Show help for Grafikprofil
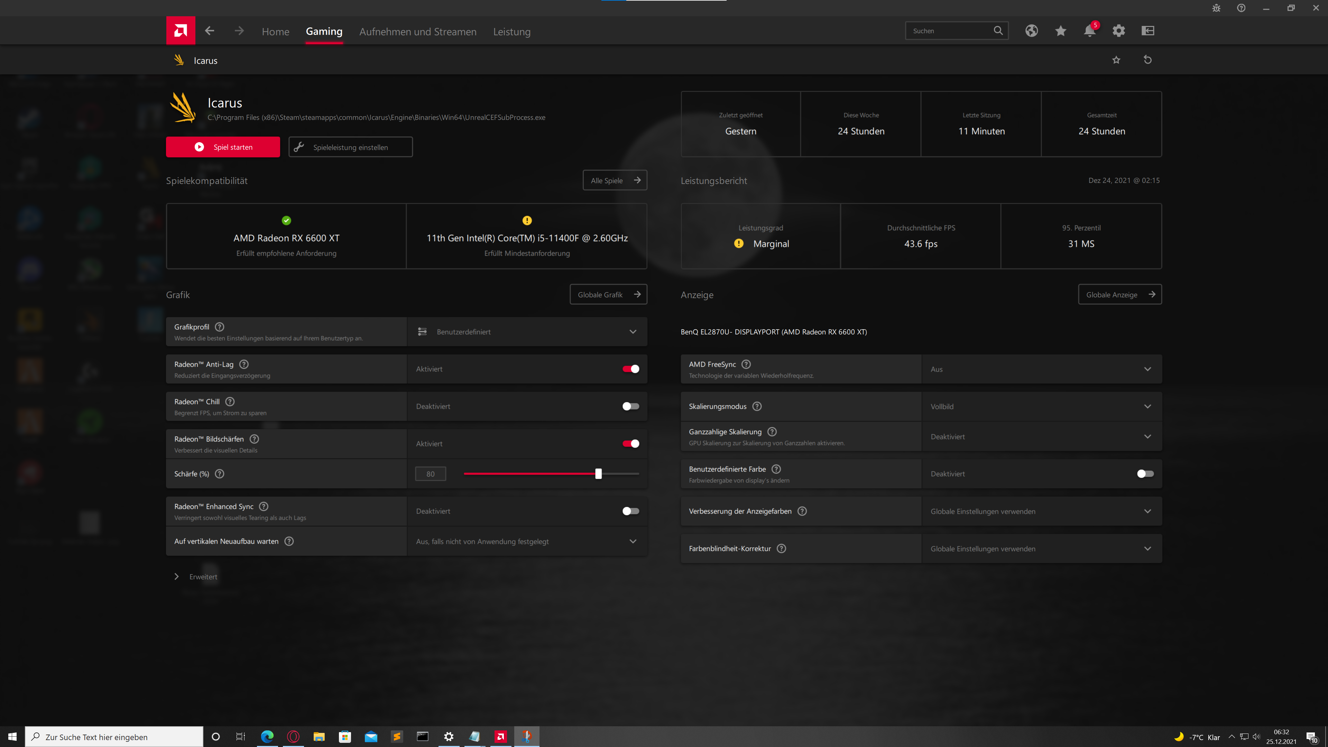The image size is (1328, 747). pyautogui.click(x=220, y=327)
